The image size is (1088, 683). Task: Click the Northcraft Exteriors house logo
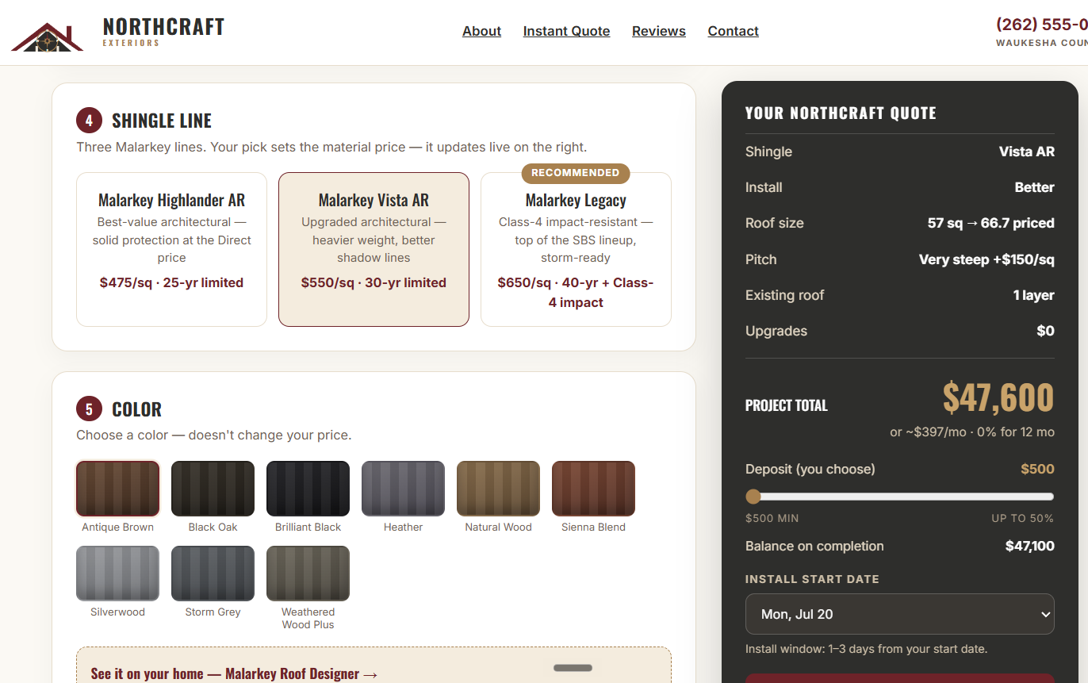coord(48,36)
